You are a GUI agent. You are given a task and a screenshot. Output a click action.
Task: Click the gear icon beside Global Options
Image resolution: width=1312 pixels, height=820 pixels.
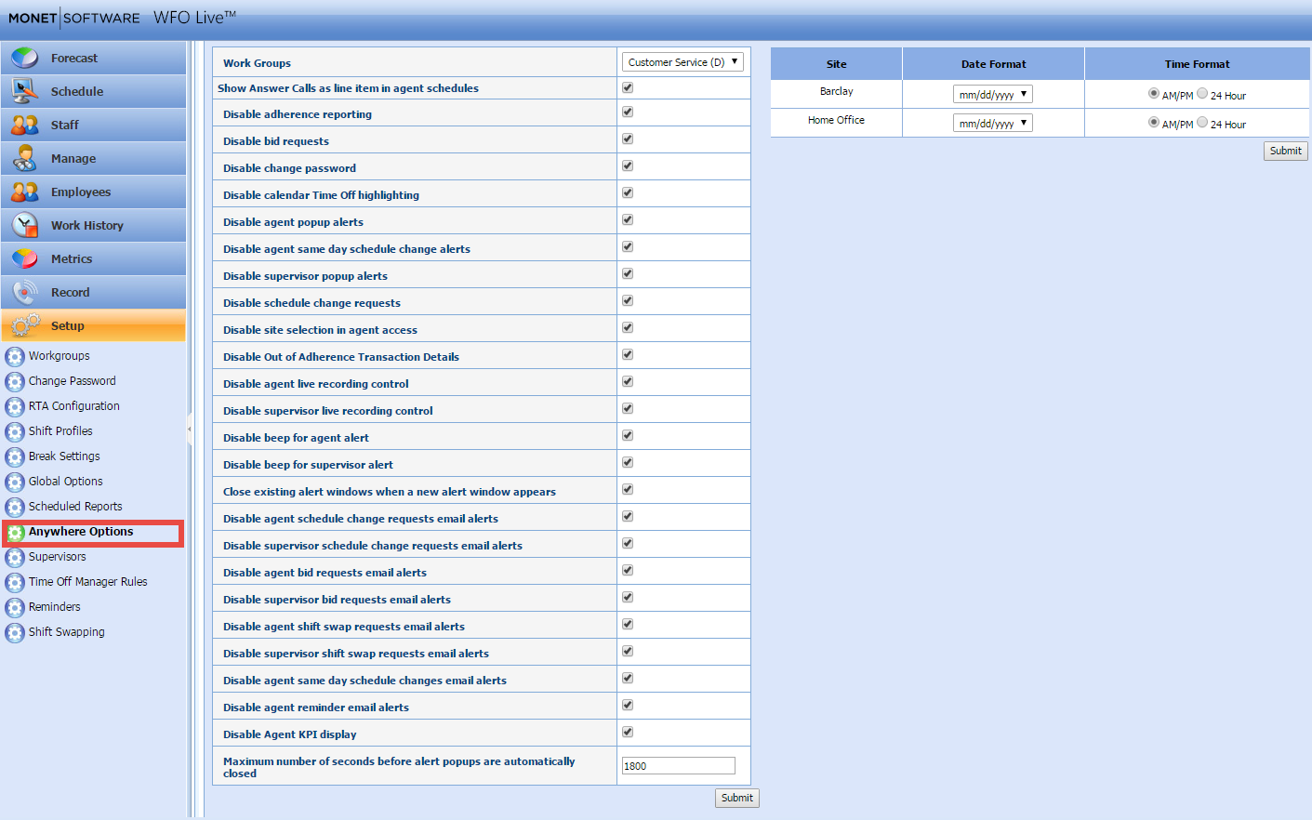pos(15,482)
